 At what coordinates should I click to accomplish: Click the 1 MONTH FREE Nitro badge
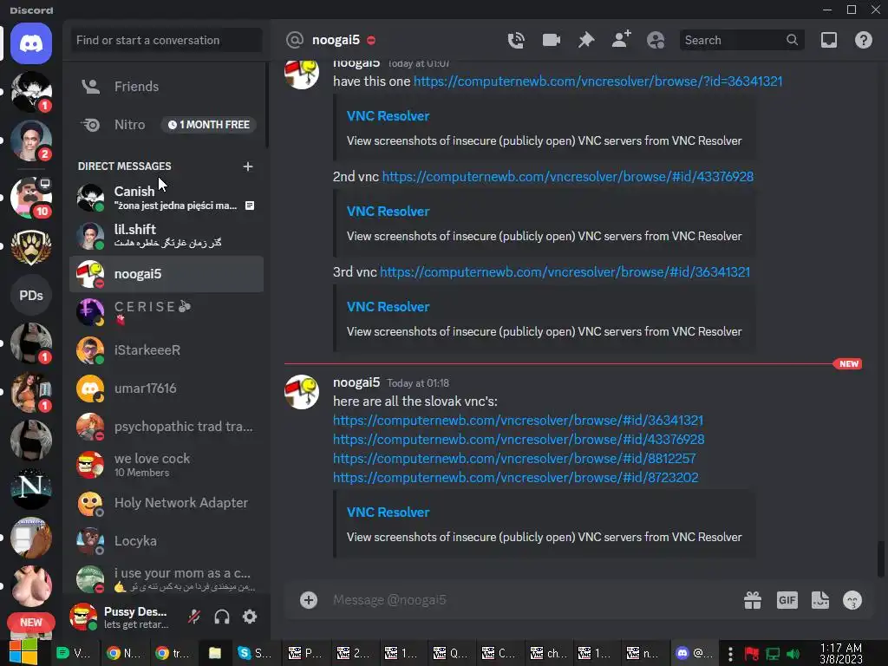tap(208, 125)
